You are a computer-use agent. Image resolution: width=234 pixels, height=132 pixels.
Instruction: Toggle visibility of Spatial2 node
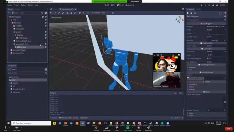(46, 35)
